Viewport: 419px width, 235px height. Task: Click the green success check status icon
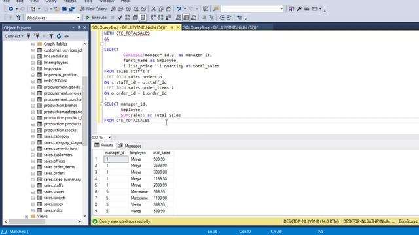(95, 221)
